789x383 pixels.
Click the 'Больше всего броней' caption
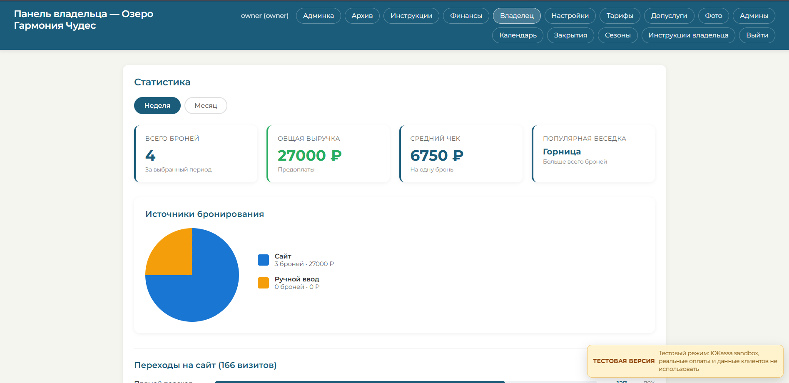(575, 162)
